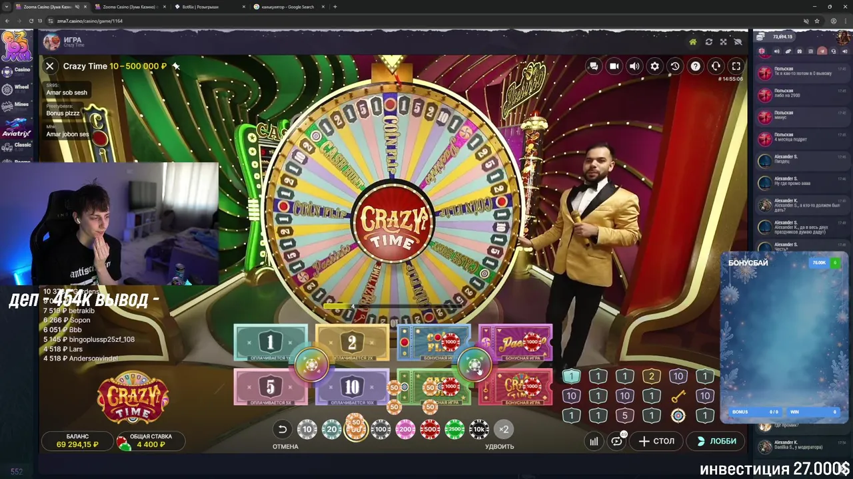Screen dimensions: 853x479
Task: Open the game history clock icon
Action: [675, 66]
